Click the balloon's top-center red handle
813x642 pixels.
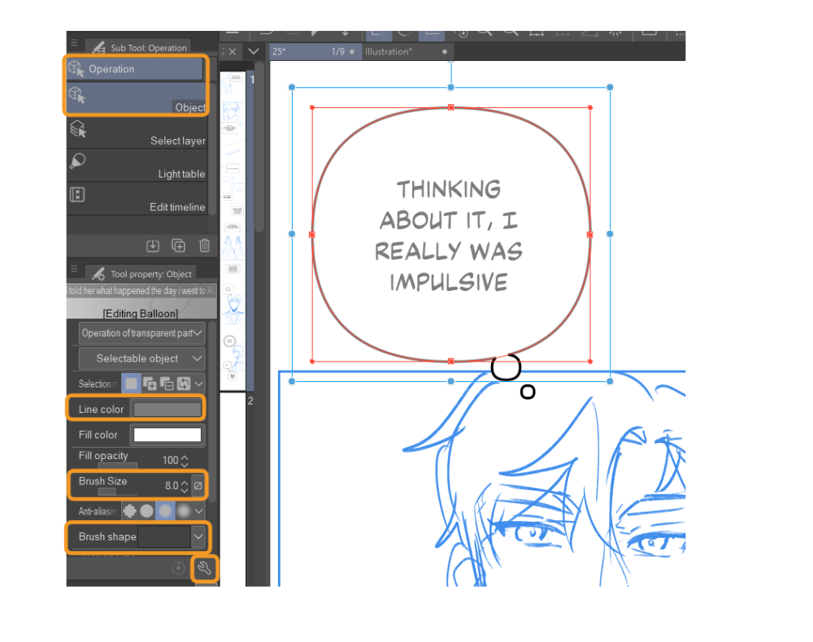click(x=451, y=107)
